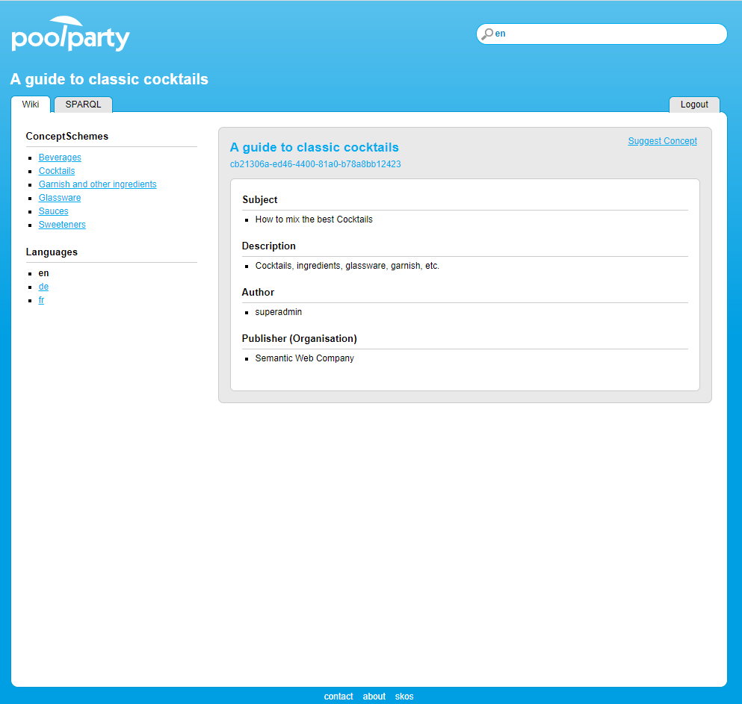Click the PoolParty logo
This screenshot has width=742, height=704.
[71, 35]
